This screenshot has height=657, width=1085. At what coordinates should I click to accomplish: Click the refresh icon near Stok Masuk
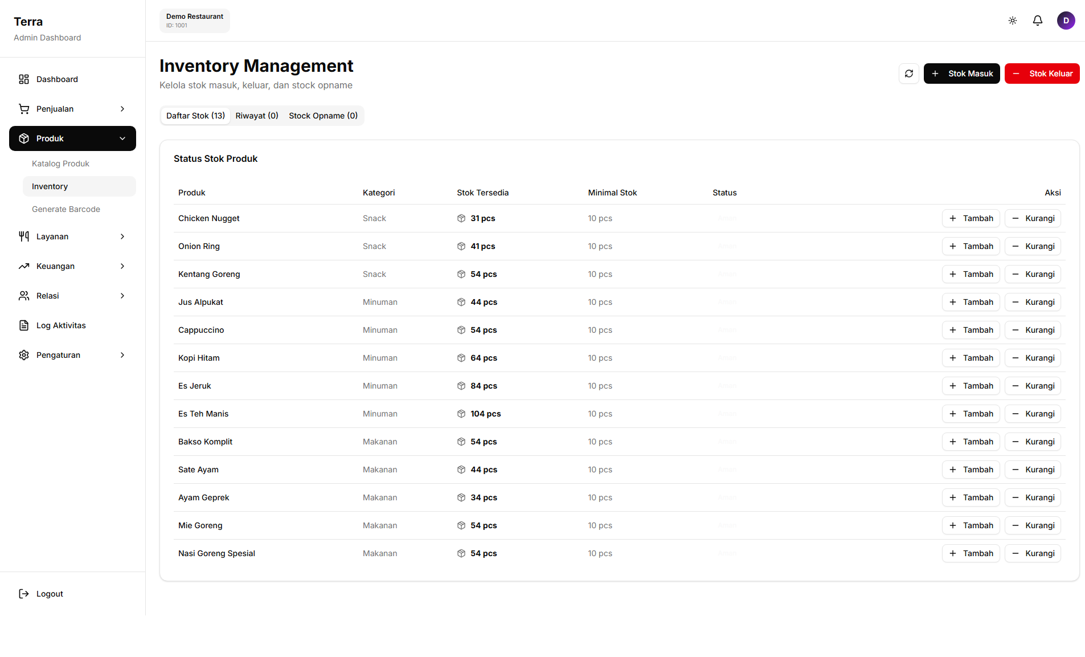908,74
